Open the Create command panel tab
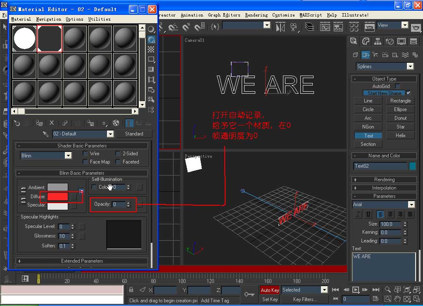This screenshot has width=423, height=306. [354, 41]
